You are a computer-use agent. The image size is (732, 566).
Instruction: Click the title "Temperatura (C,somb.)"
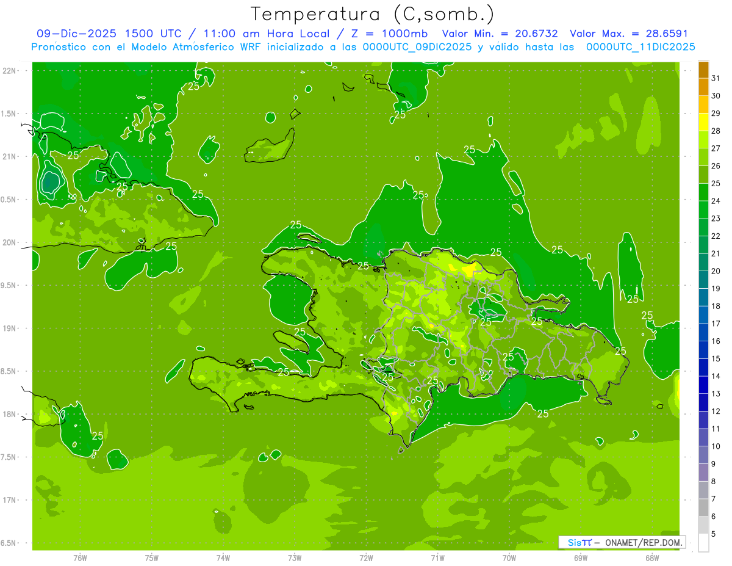372,13
